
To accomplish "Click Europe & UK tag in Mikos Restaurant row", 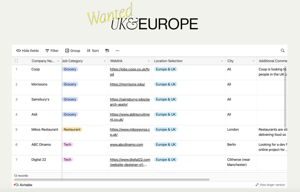I will tap(166, 129).
